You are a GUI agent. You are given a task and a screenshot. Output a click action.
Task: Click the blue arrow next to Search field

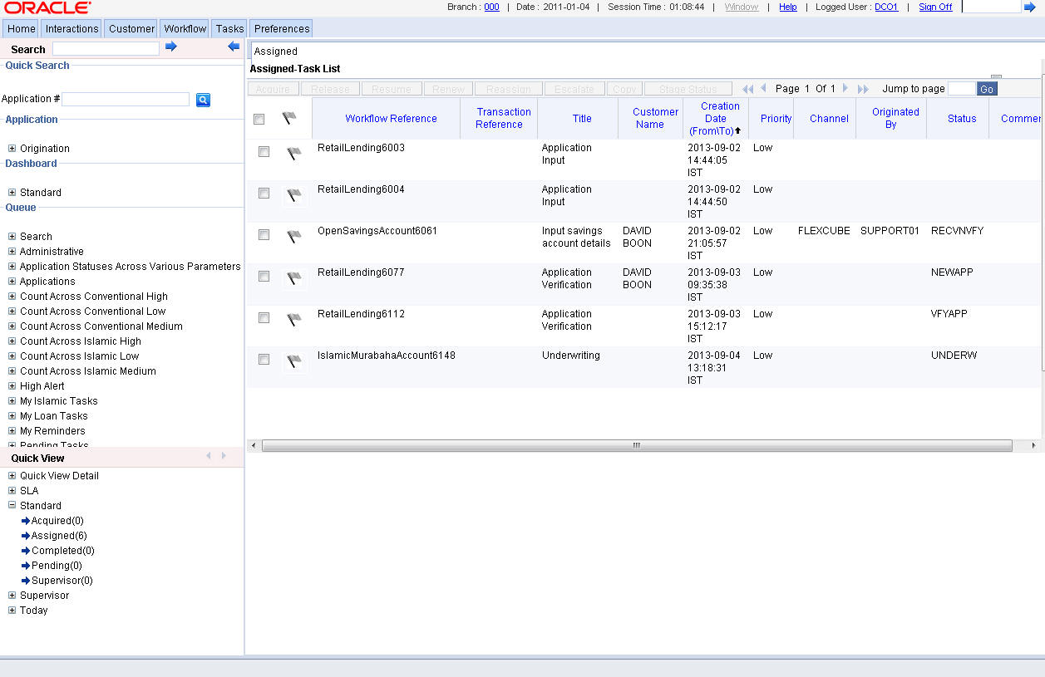point(171,47)
